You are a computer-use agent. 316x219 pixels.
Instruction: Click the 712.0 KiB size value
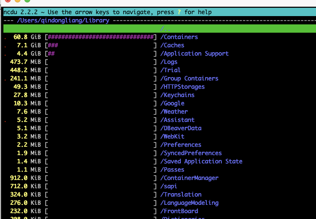(25, 186)
